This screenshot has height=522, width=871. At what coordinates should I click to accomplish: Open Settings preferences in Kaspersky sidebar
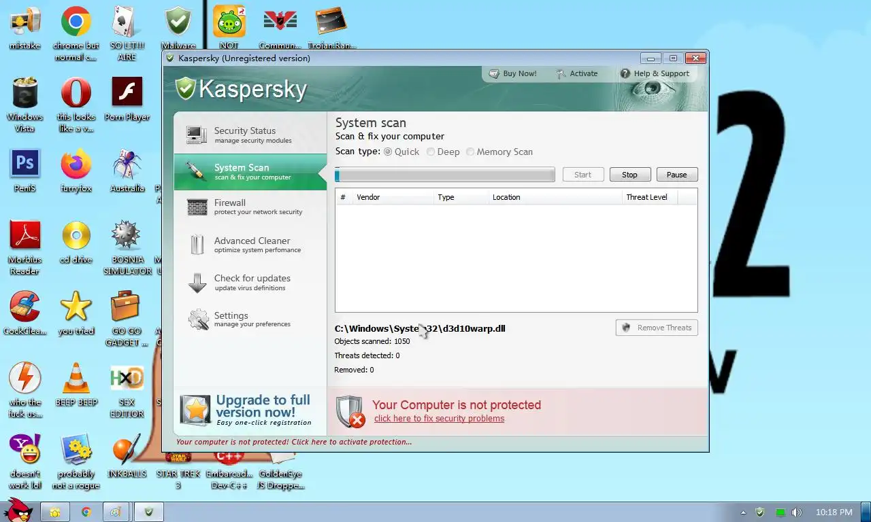[250, 319]
